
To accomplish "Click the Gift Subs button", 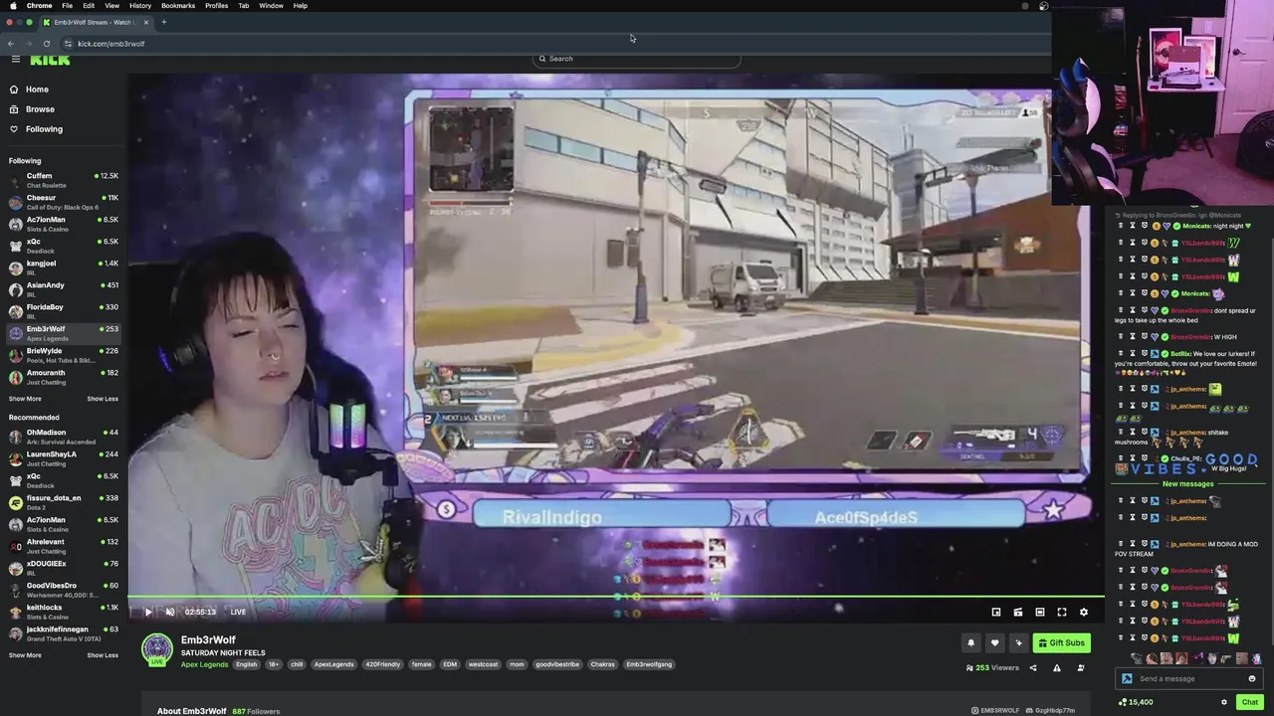I will 1062,642.
